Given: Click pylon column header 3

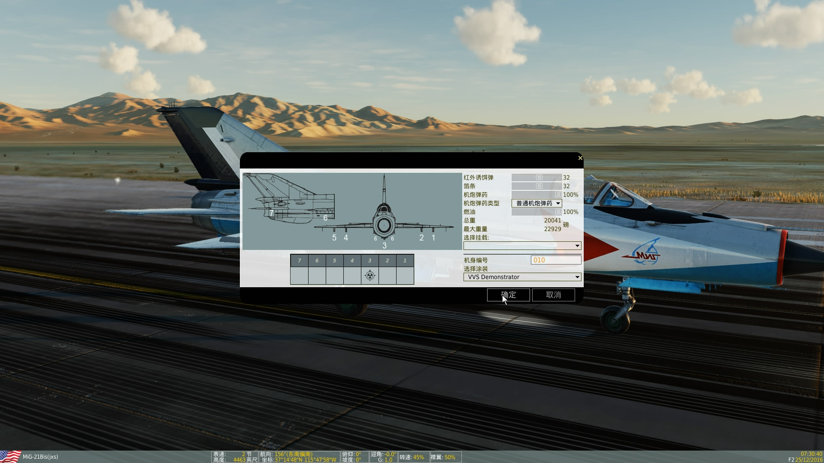Looking at the screenshot, I should pyautogui.click(x=370, y=260).
